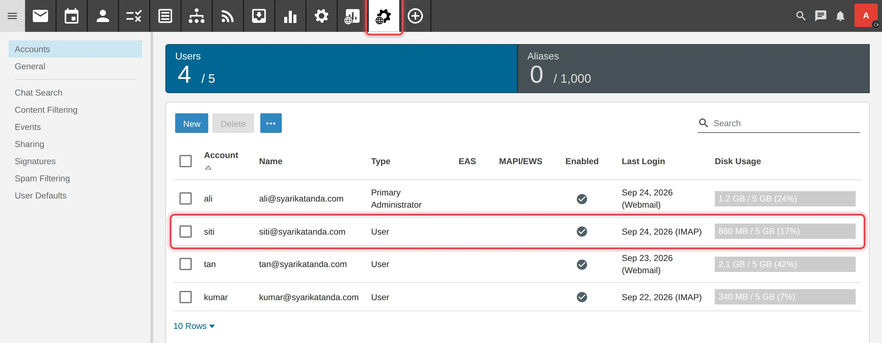The width and height of the screenshot is (882, 343).
Task: Open the three-dots more actions menu
Action: pyautogui.click(x=271, y=123)
